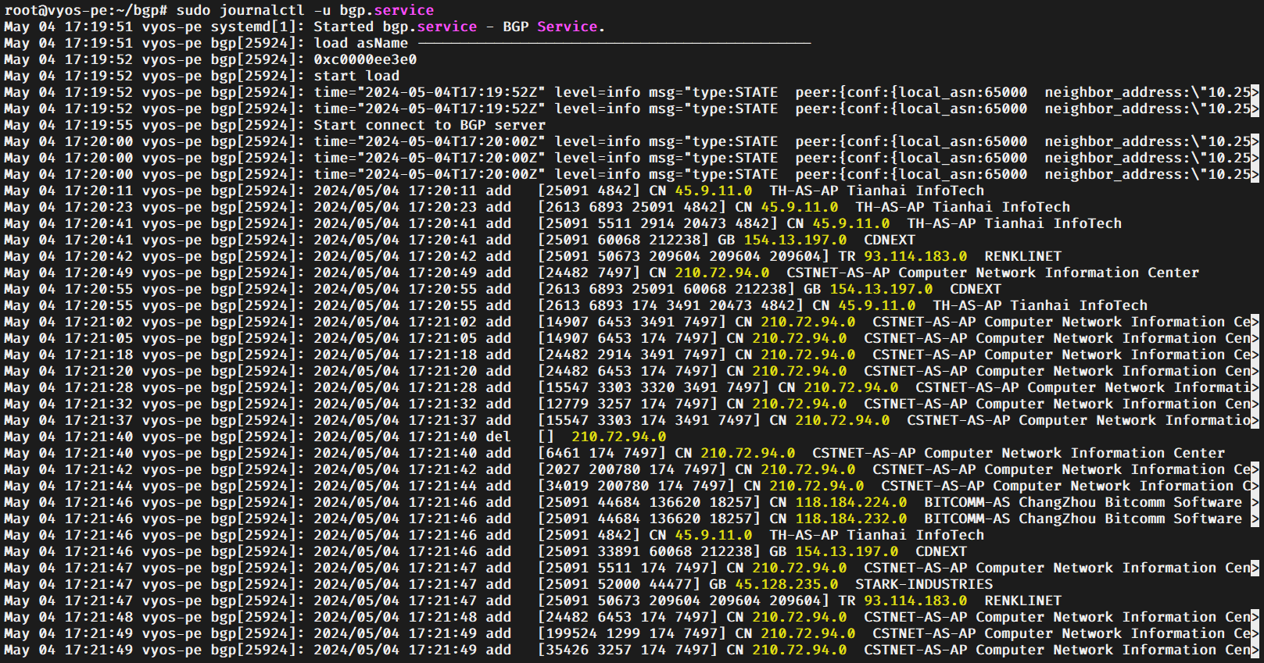Select AS path [15547 3303 174 3491 7497]

pos(650,420)
